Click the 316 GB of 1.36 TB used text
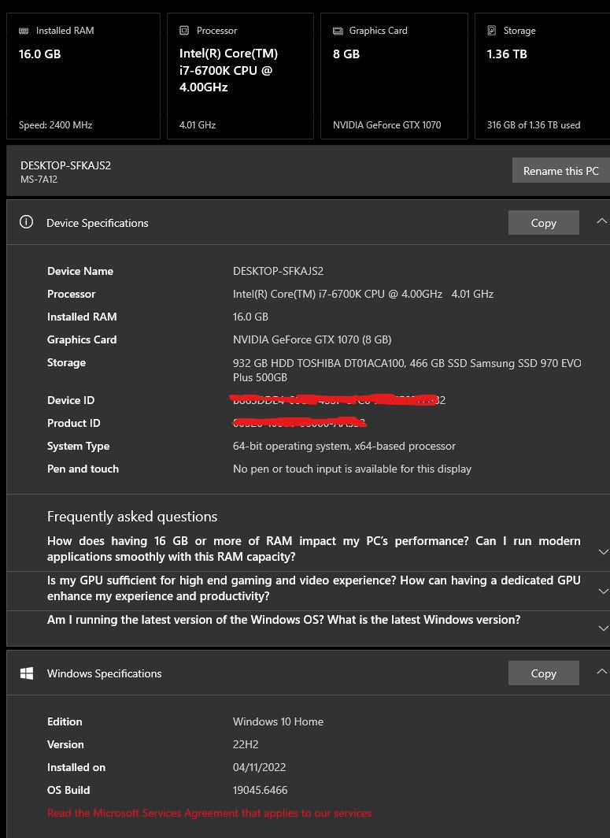 tap(534, 125)
